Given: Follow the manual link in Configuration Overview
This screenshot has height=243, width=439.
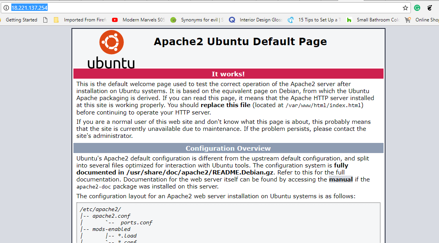Looking at the screenshot, I should (341, 179).
